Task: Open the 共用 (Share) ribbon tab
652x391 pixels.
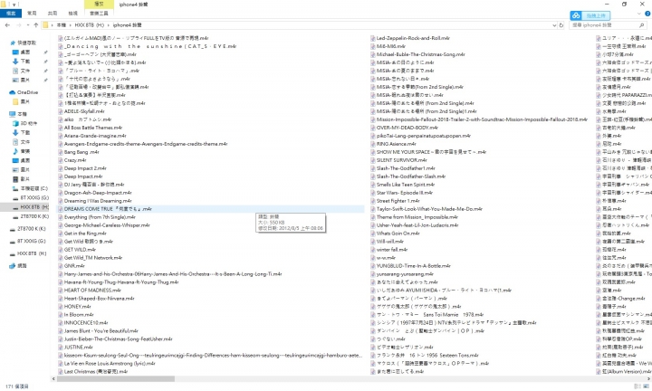Action: tap(53, 14)
